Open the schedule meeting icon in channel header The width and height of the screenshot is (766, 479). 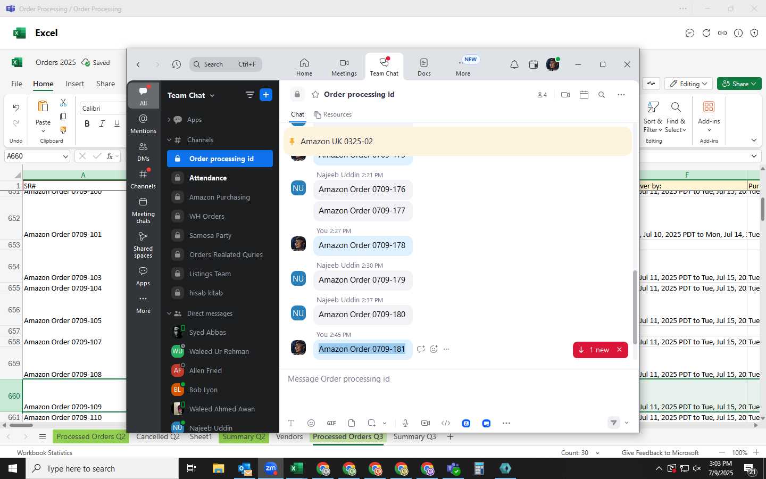584,95
